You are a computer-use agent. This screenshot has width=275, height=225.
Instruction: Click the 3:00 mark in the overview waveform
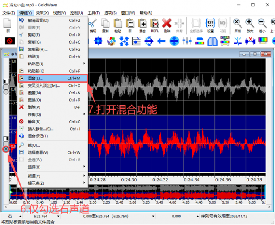pyautogui.click(x=133, y=202)
